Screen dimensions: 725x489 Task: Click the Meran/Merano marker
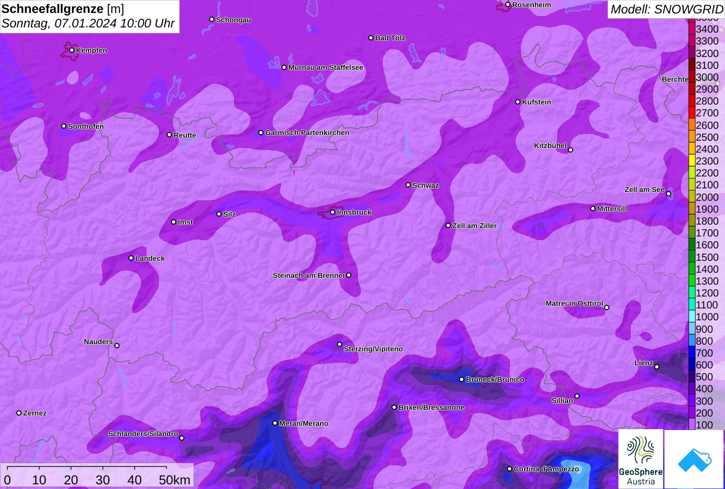pyautogui.click(x=275, y=423)
